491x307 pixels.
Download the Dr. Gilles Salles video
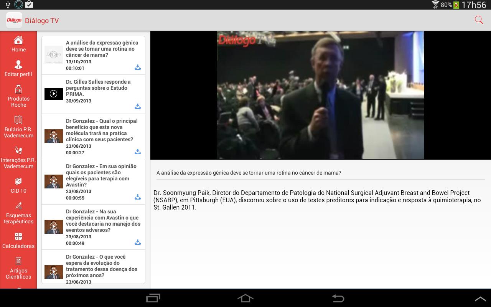pyautogui.click(x=138, y=106)
